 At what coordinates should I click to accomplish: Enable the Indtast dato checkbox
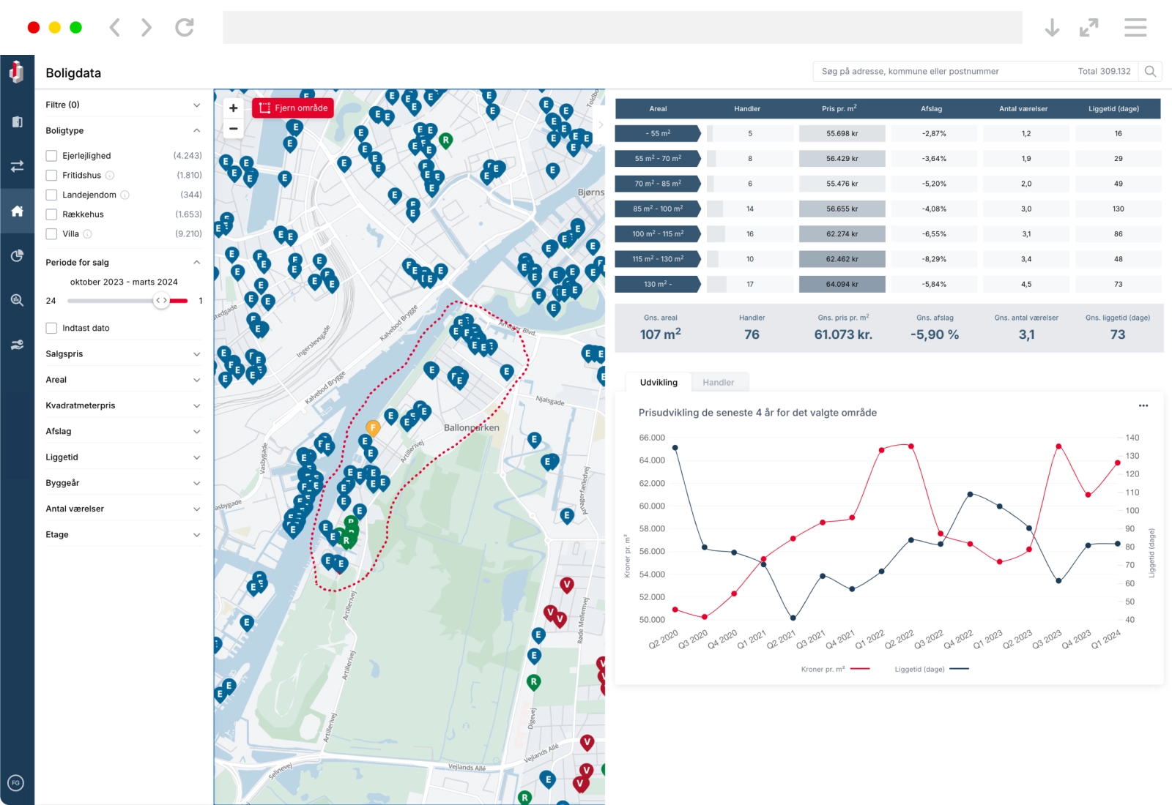51,328
